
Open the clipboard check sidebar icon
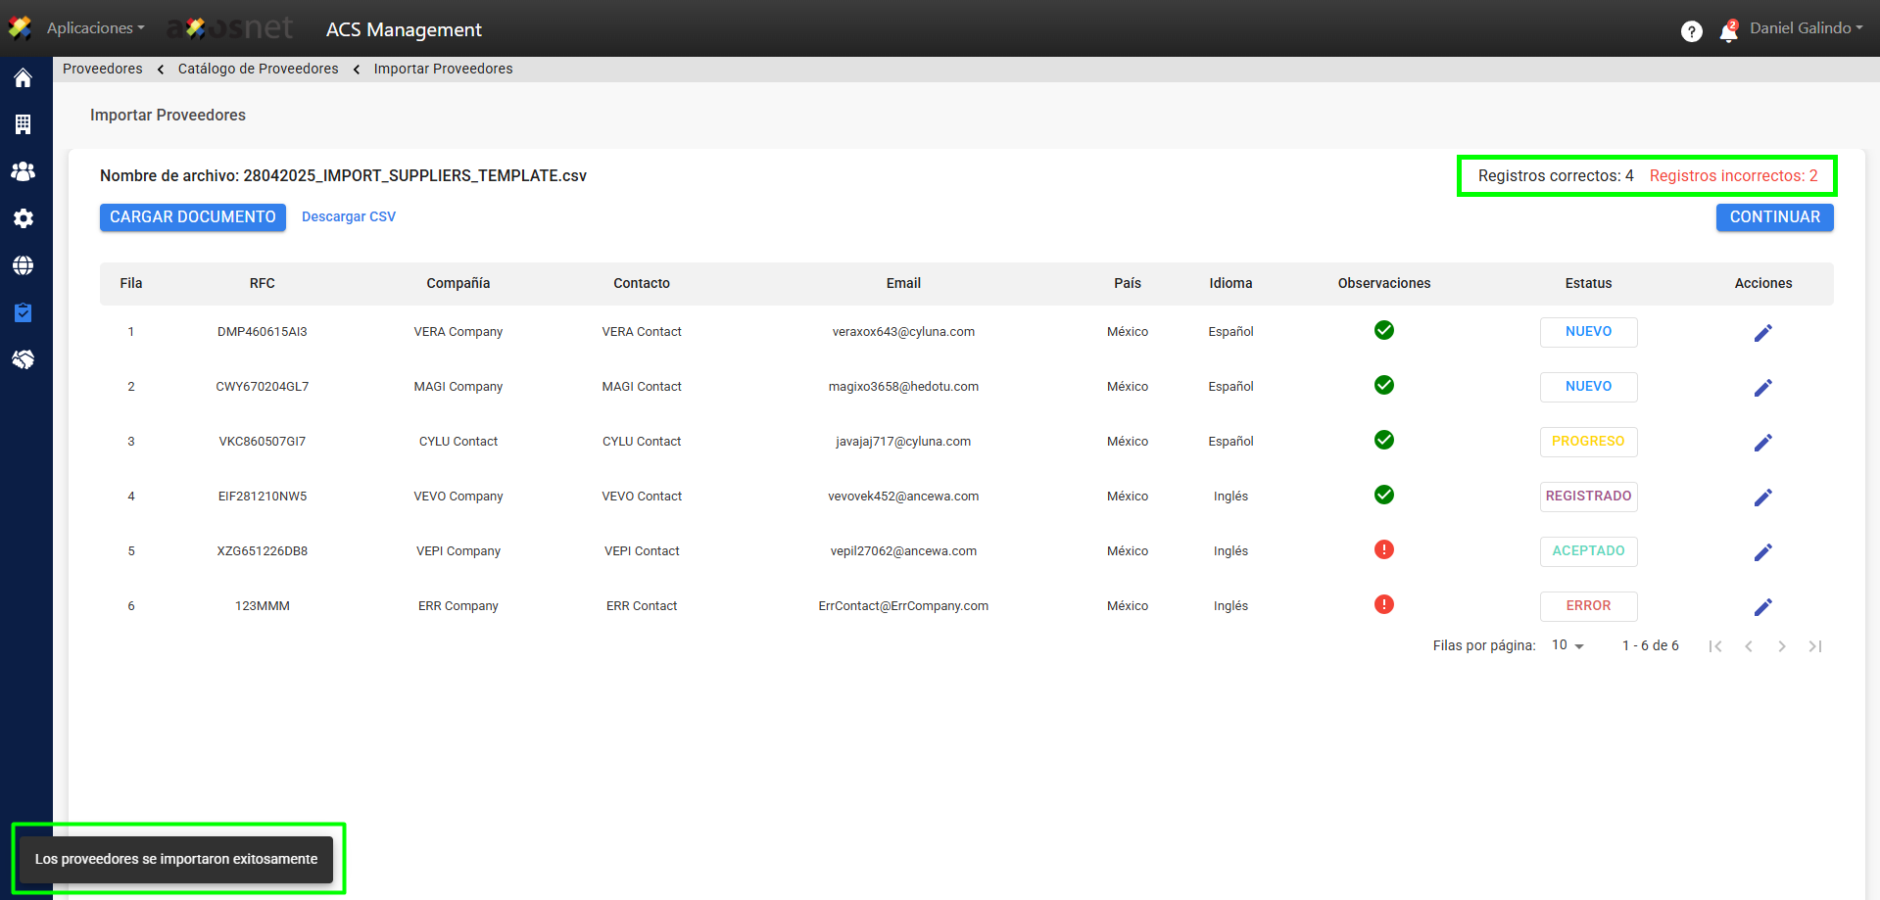(23, 312)
